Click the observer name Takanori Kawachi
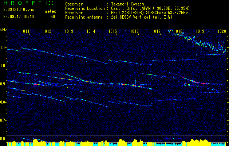 (128, 4)
